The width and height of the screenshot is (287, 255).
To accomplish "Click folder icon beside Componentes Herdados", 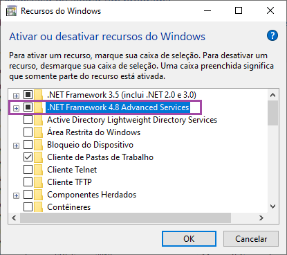I will 39,195.
